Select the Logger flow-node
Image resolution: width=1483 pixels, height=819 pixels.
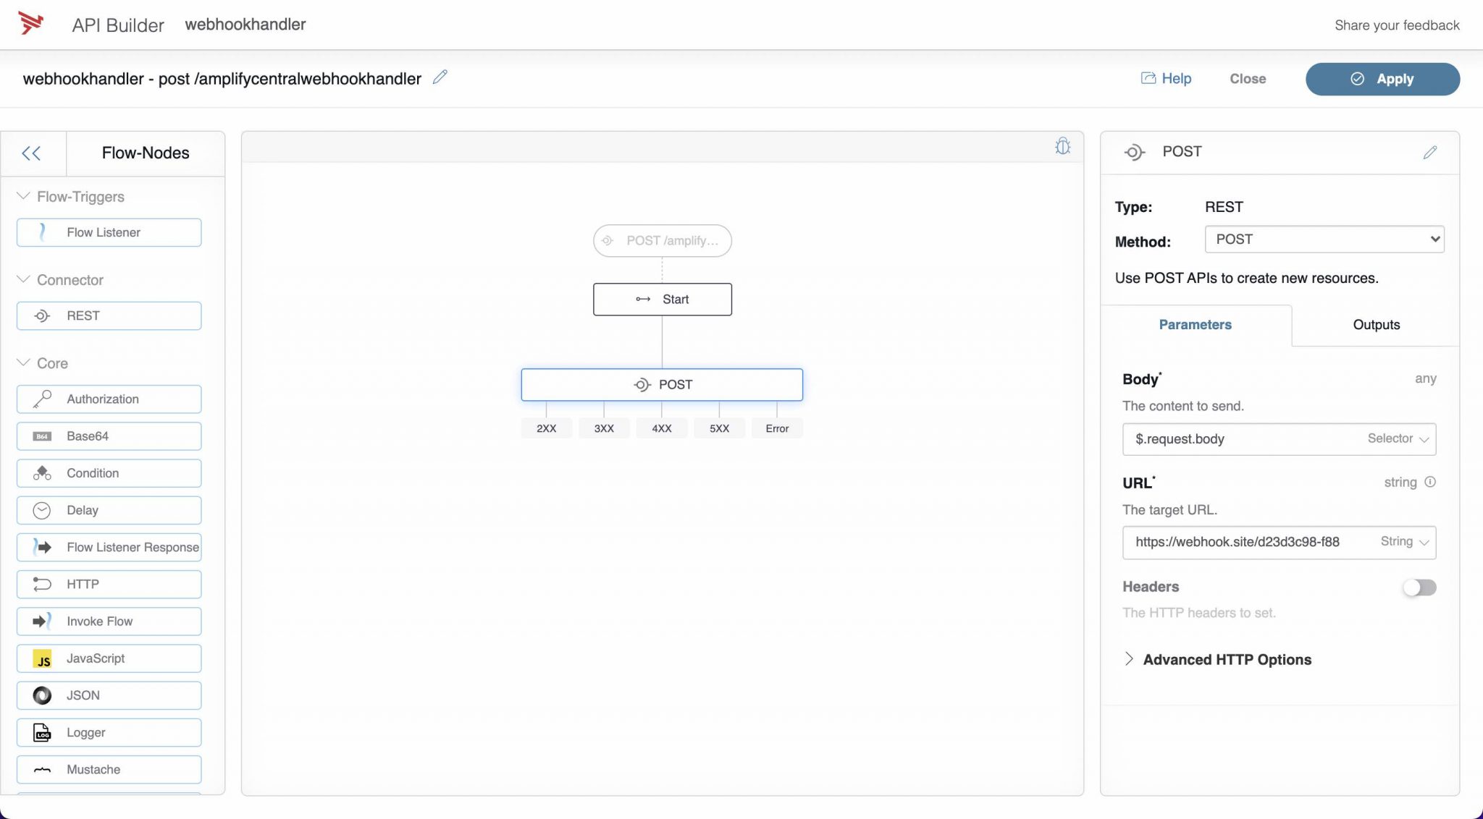coord(109,732)
